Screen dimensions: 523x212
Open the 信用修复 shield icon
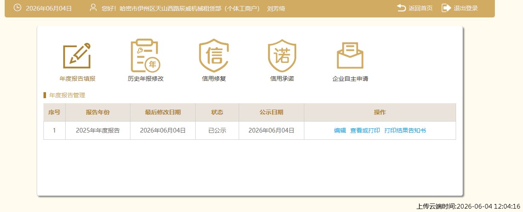[214, 56]
